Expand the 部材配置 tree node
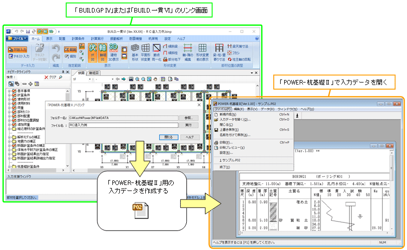 click(x=9, y=116)
